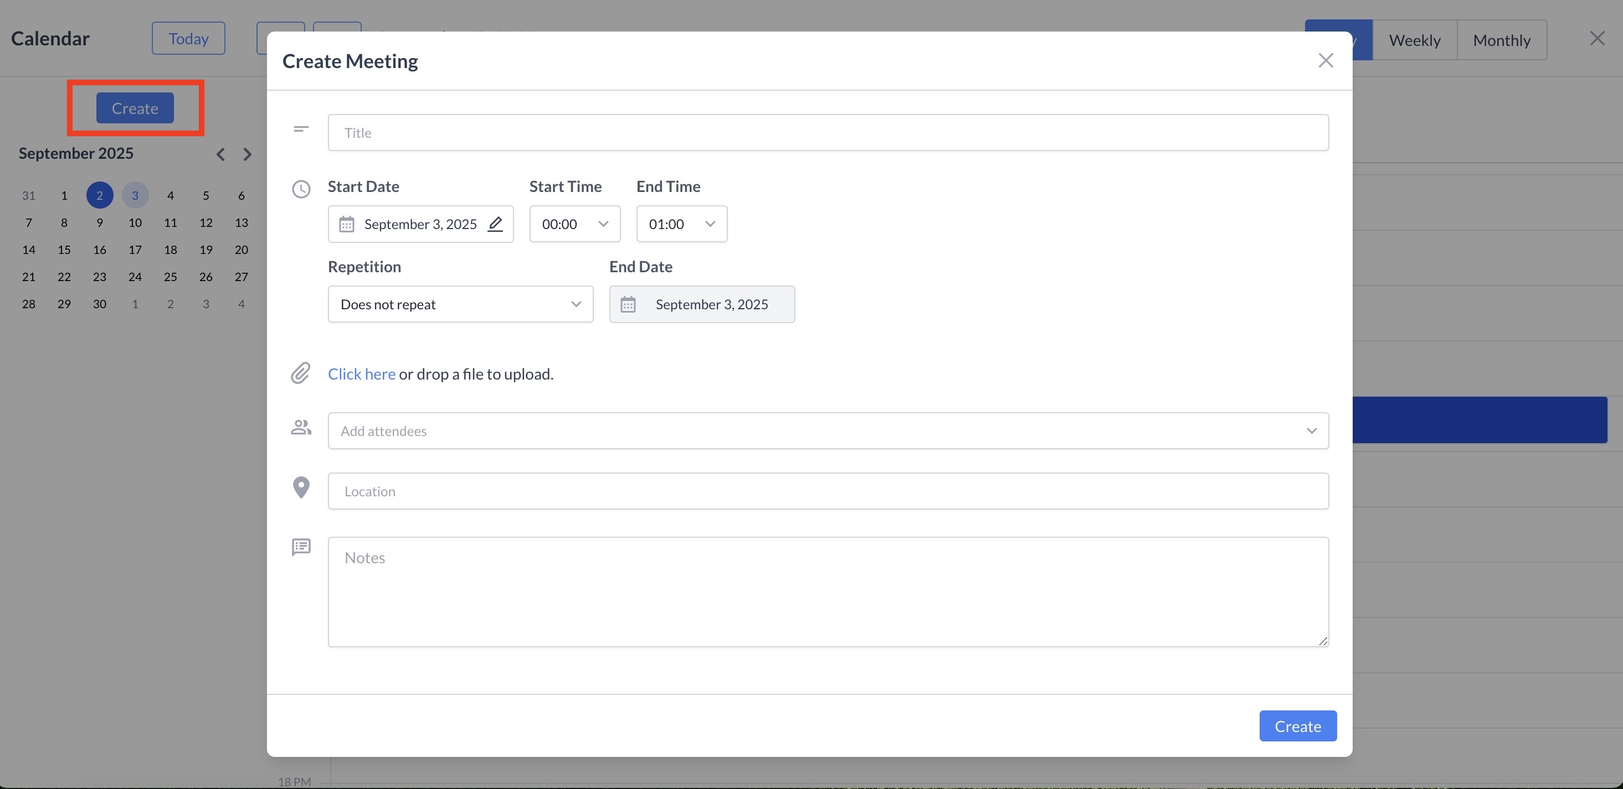This screenshot has width=1623, height=789.
Task: Open the Start Time dropdown
Action: click(x=574, y=224)
